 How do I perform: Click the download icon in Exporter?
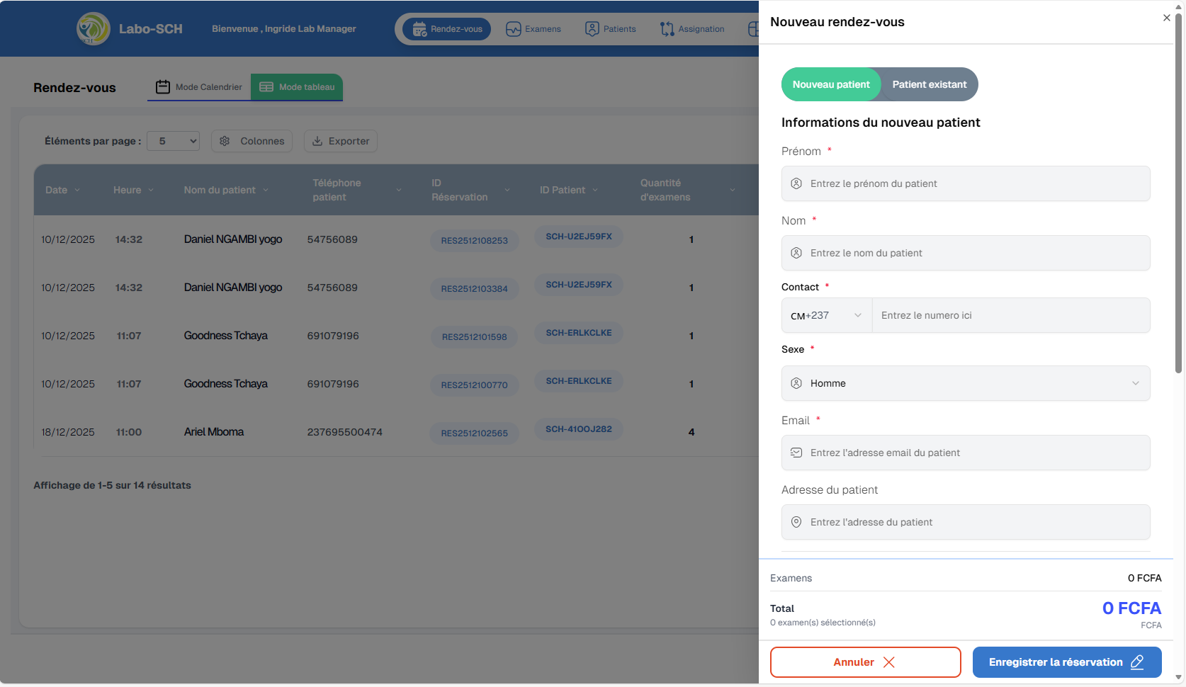317,141
